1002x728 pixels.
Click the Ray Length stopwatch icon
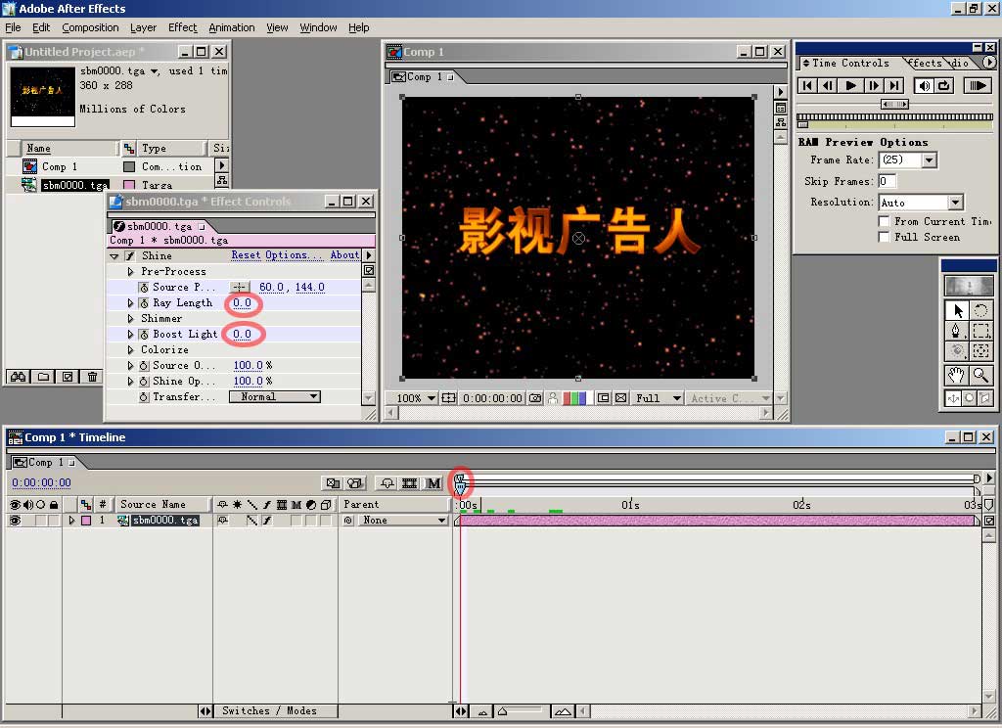tap(144, 303)
